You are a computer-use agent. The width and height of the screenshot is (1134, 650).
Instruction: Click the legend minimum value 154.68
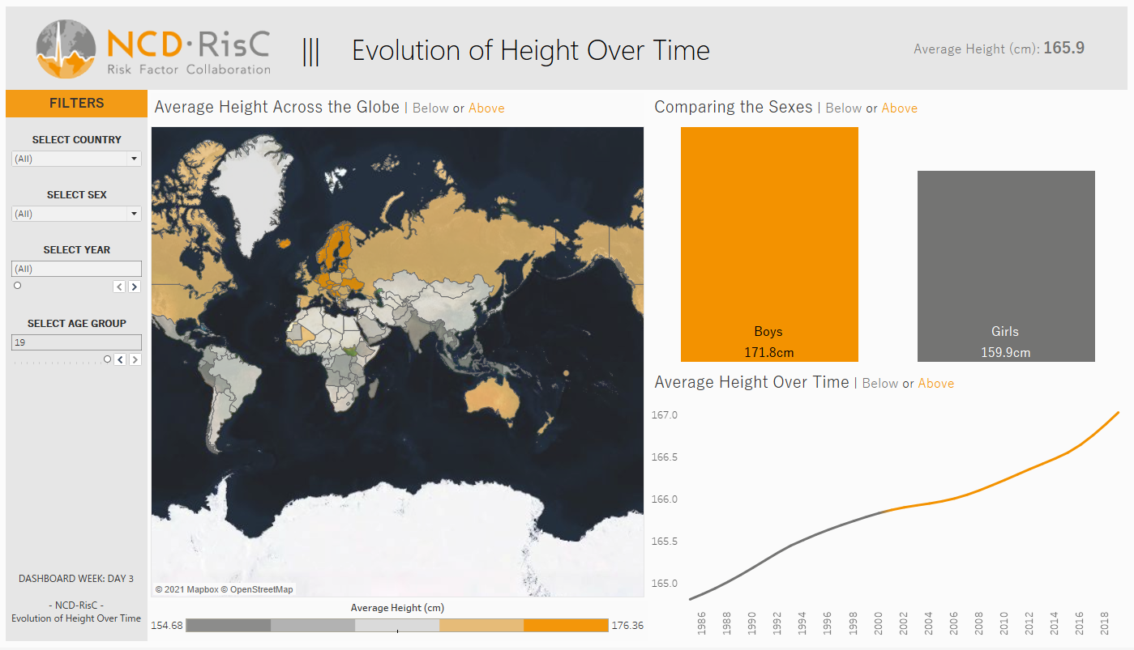166,626
